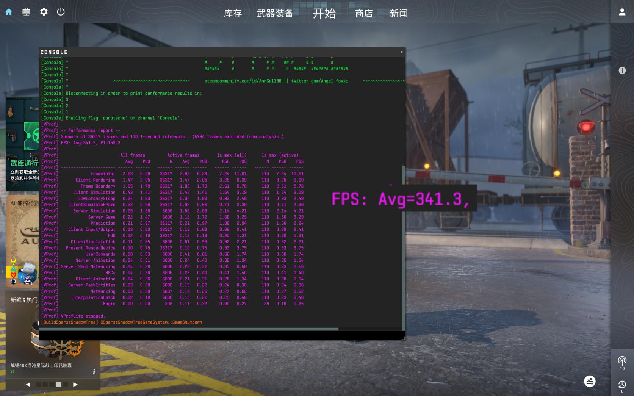The image size is (634, 396).
Task: Go to the home screen icon
Action: click(9, 12)
